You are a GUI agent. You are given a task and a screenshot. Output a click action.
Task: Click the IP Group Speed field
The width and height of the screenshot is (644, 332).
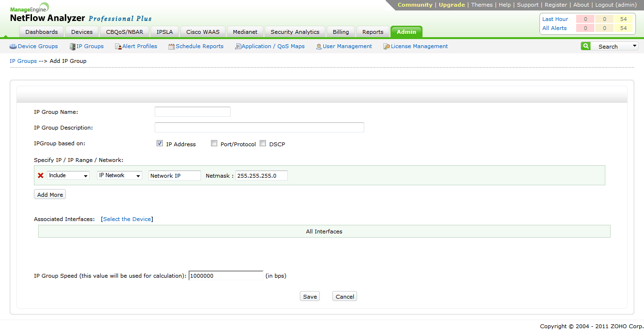pyautogui.click(x=226, y=276)
